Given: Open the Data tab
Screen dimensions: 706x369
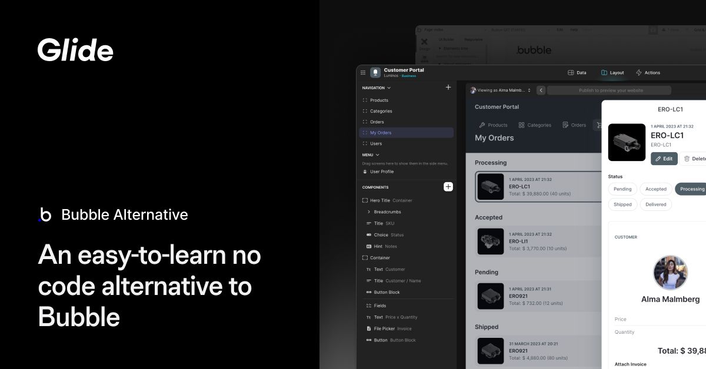Looking at the screenshot, I should [x=577, y=73].
